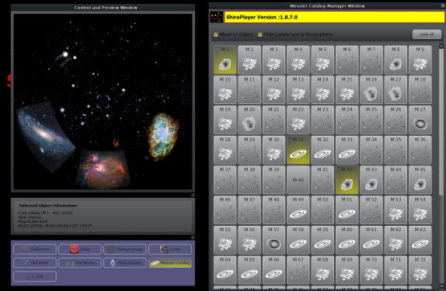Open the Messier Catalog module
Image resolution: width=446 pixels, height=291 pixels.
pos(170,263)
